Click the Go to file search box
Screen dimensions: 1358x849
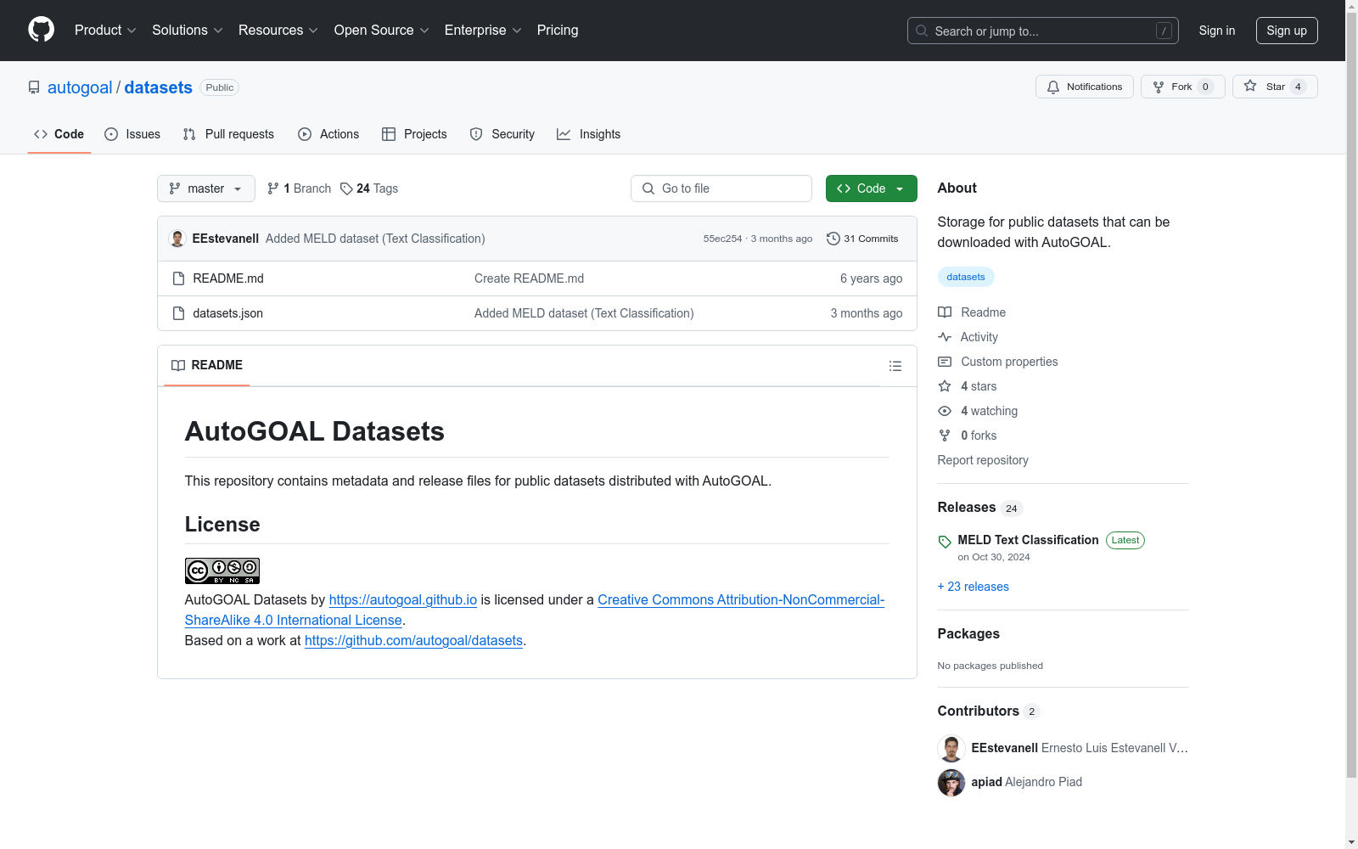tap(721, 188)
